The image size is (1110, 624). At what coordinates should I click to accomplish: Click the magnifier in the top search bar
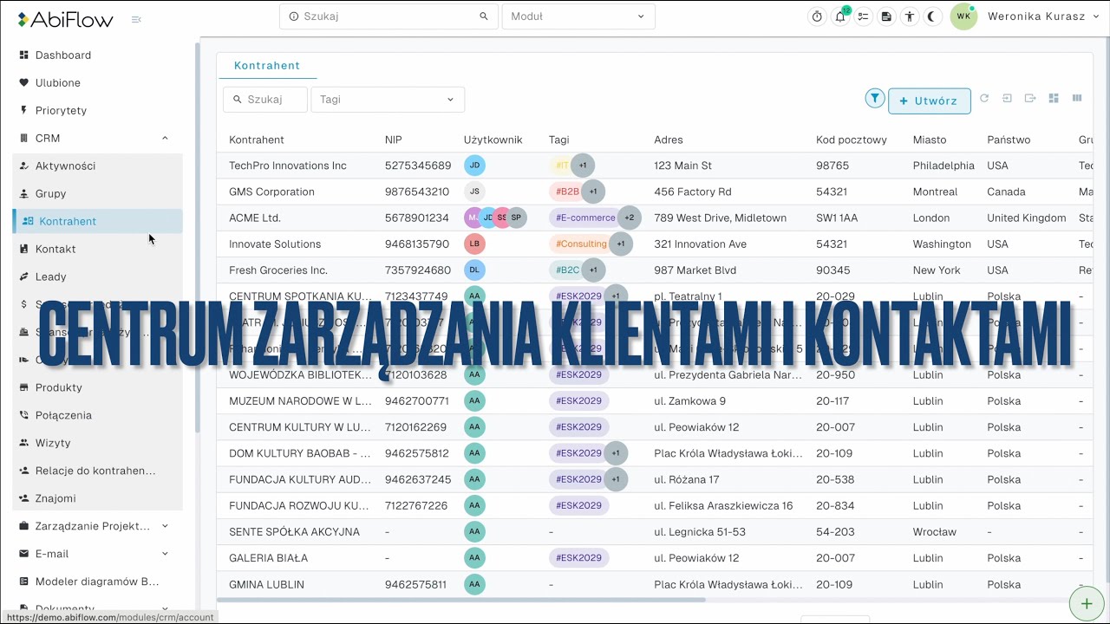(484, 16)
